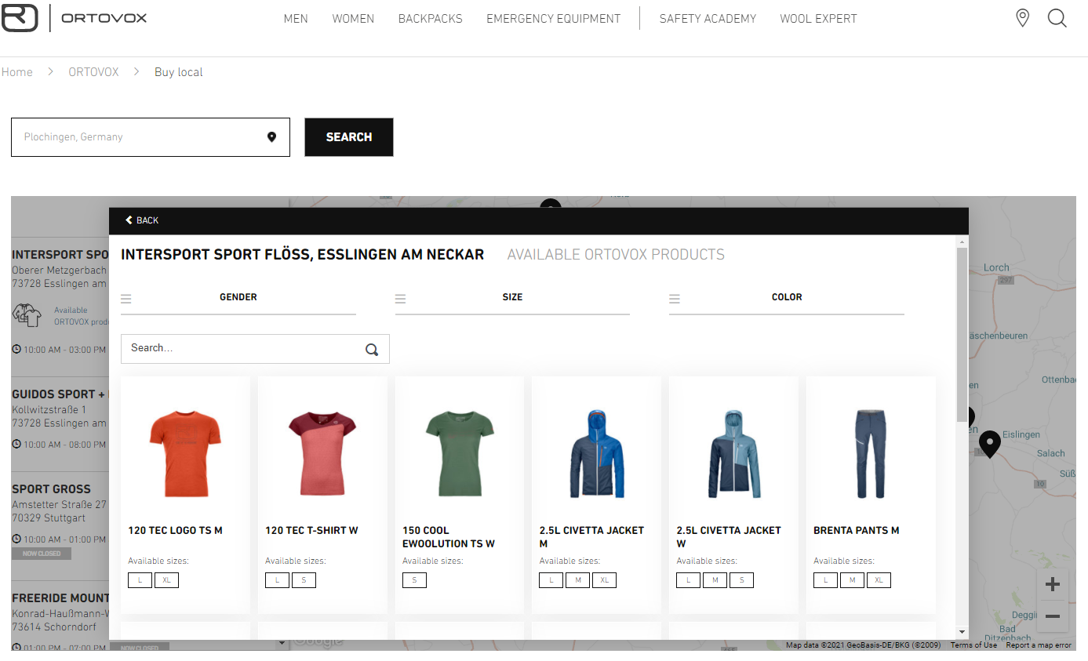
Task: Open the WOMEN menu
Action: (353, 18)
